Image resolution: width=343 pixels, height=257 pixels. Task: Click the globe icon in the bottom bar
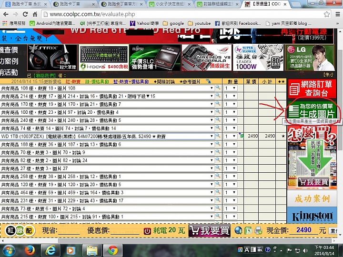tap(238, 230)
